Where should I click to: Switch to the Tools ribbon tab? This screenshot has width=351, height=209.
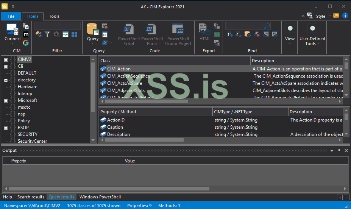[54, 16]
